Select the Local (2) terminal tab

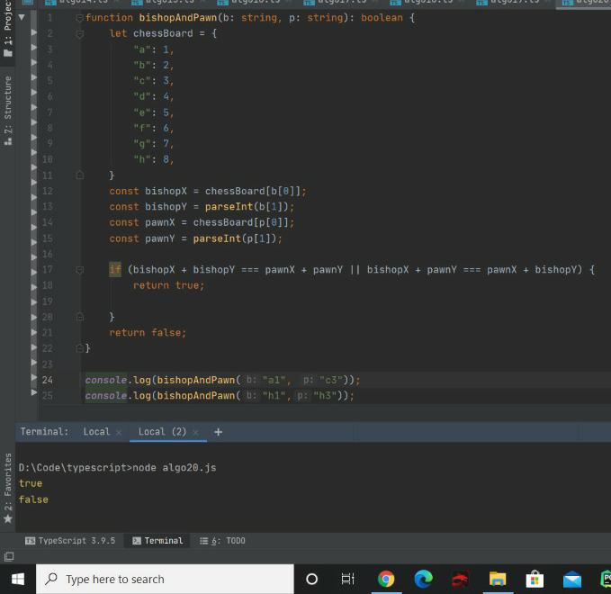pos(162,432)
